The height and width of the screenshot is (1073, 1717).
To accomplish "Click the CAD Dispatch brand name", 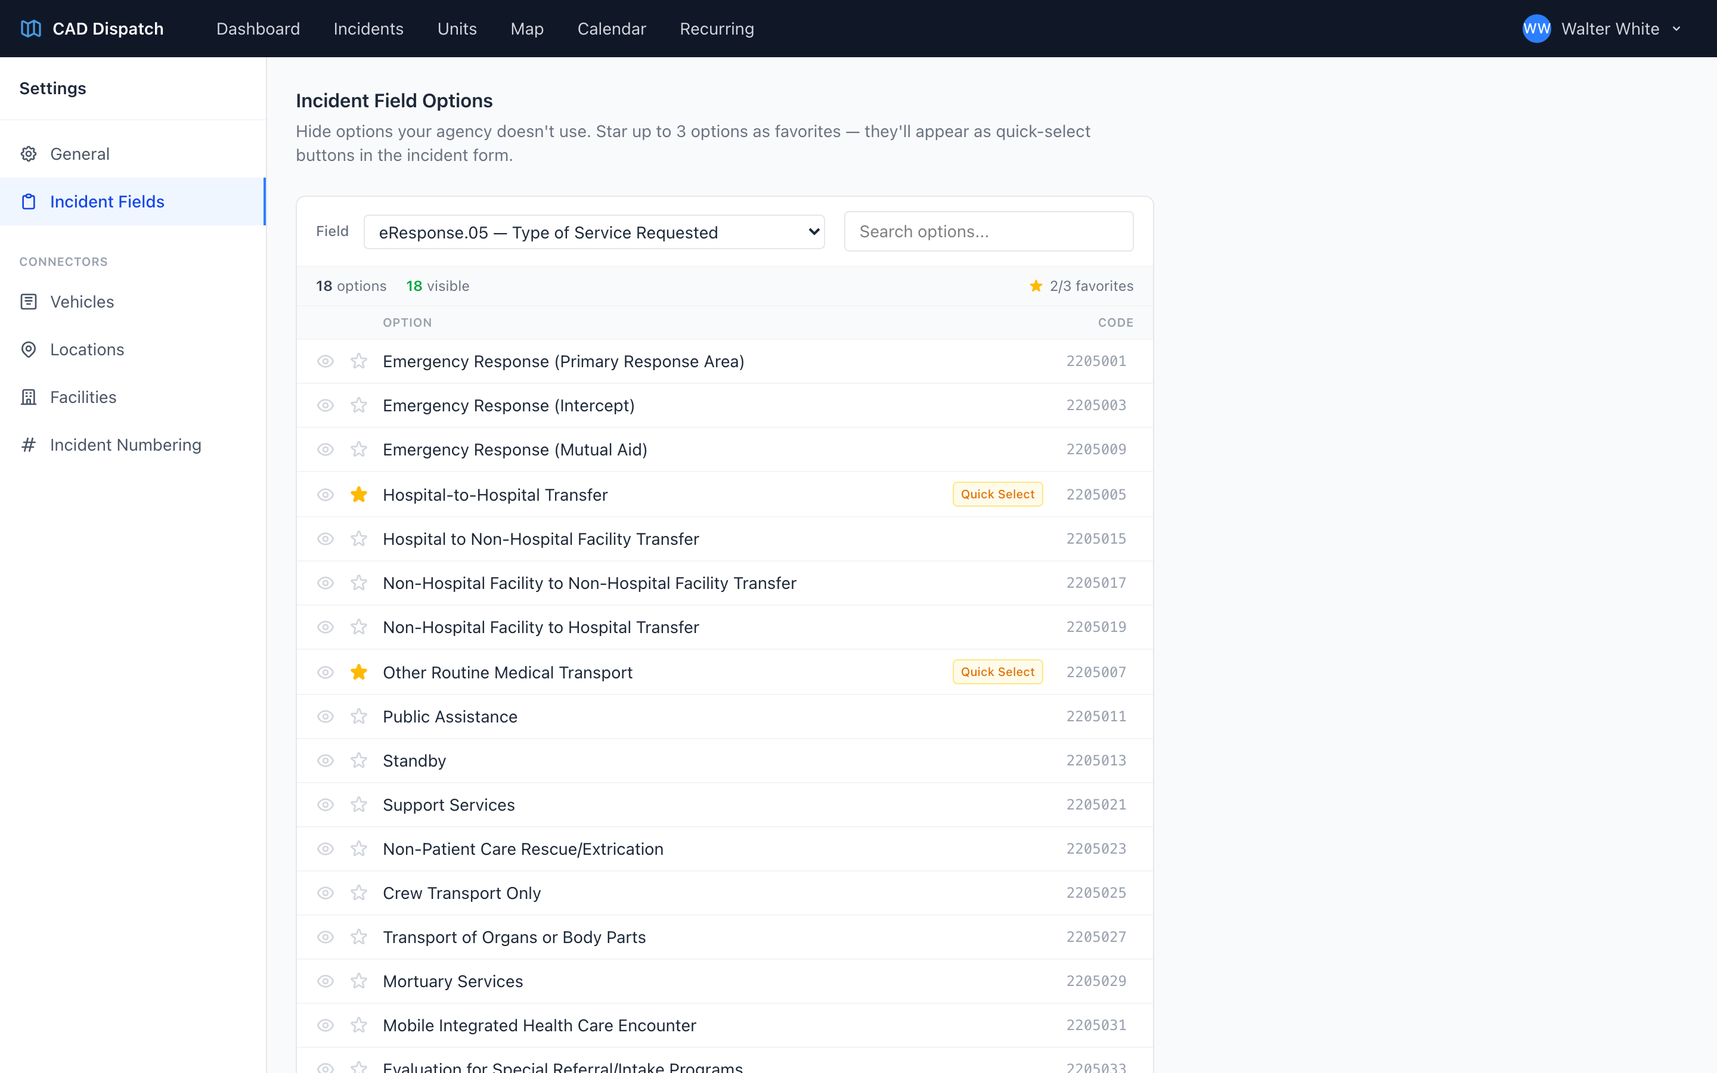I will (108, 29).
